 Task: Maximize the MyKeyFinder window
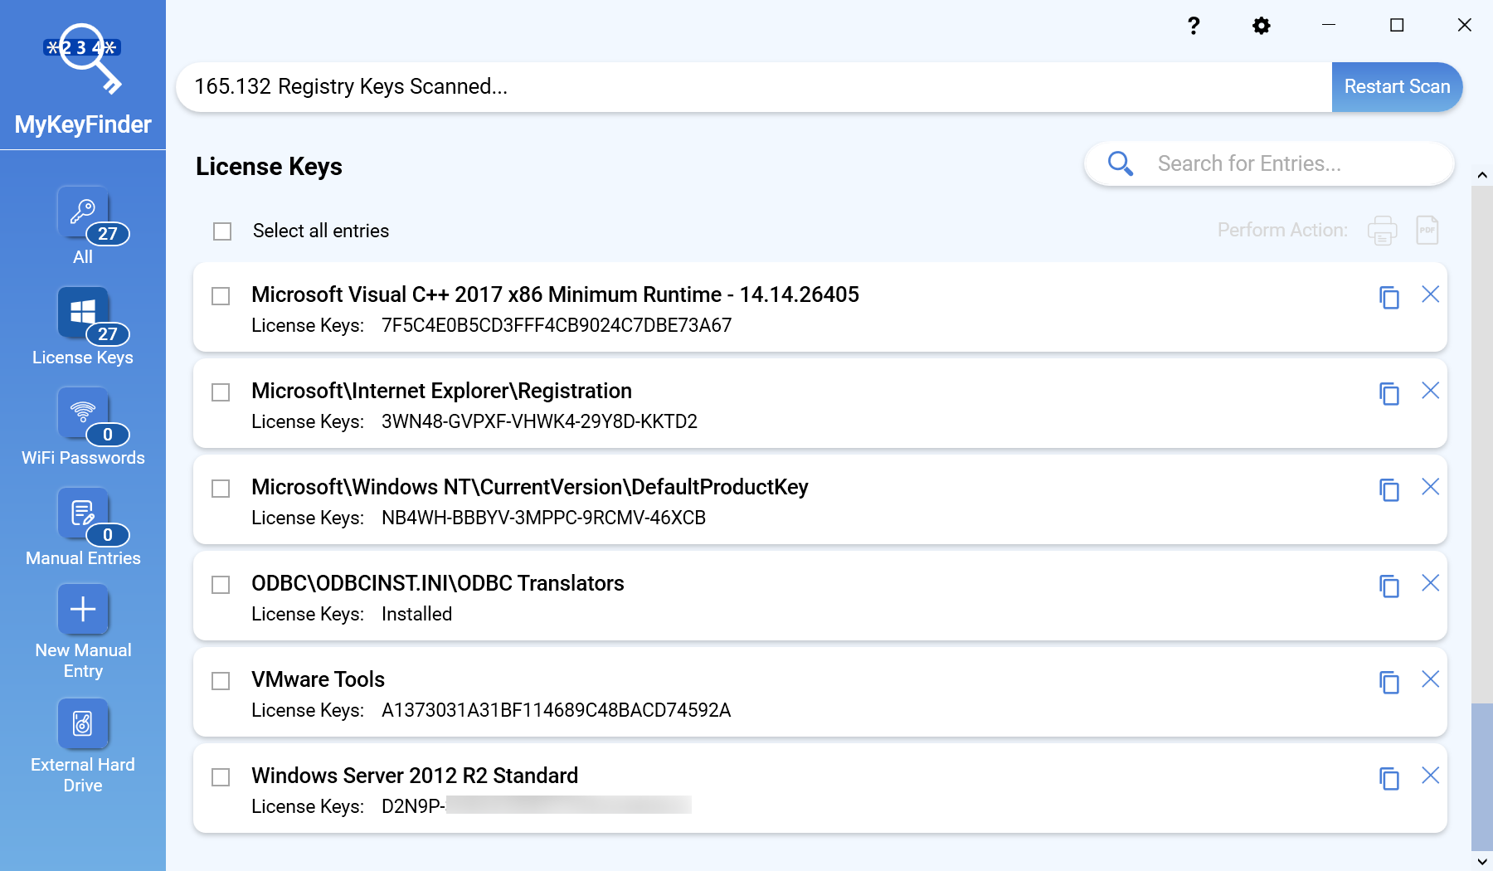tap(1397, 25)
